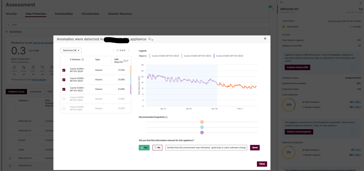This screenshot has width=364, height=171.
Task: Click the thumbs-up Yes feedback button
Action: click(x=144, y=148)
